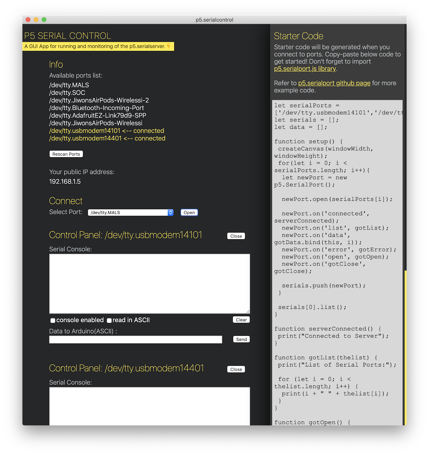Click the Starter Code heading
This screenshot has width=429, height=455.
pyautogui.click(x=299, y=36)
